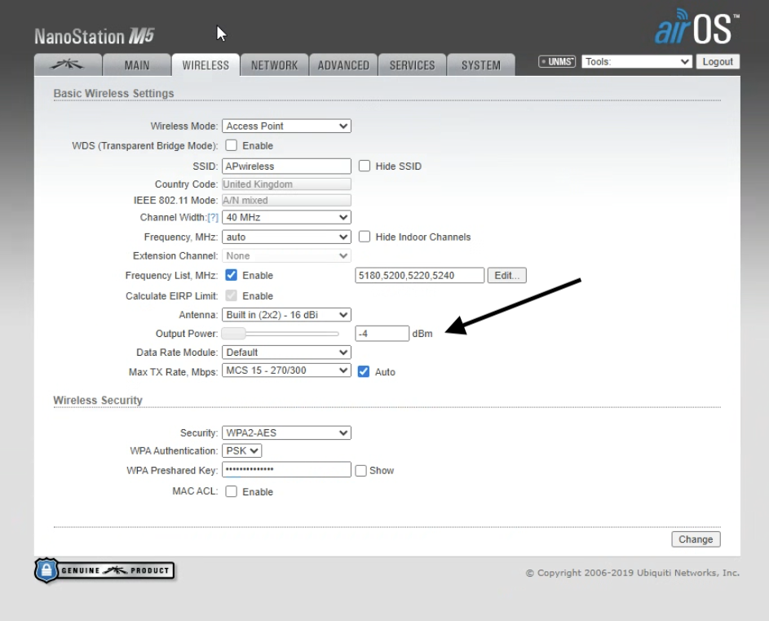Open the Tools dropdown
This screenshot has width=769, height=621.
637,62
